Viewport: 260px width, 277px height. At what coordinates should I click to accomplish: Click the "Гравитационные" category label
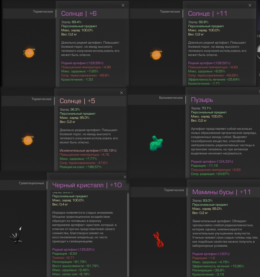pos(32,183)
